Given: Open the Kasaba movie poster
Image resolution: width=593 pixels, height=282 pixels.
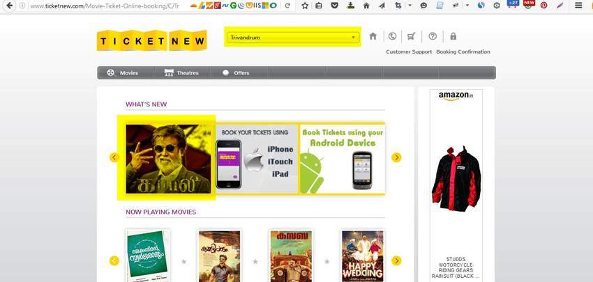Looking at the screenshot, I should point(291,256).
